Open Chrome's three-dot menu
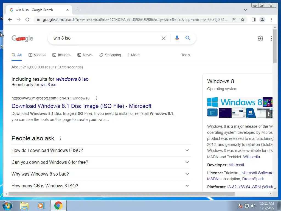This screenshot has width=281, height=211. [x=271, y=20]
